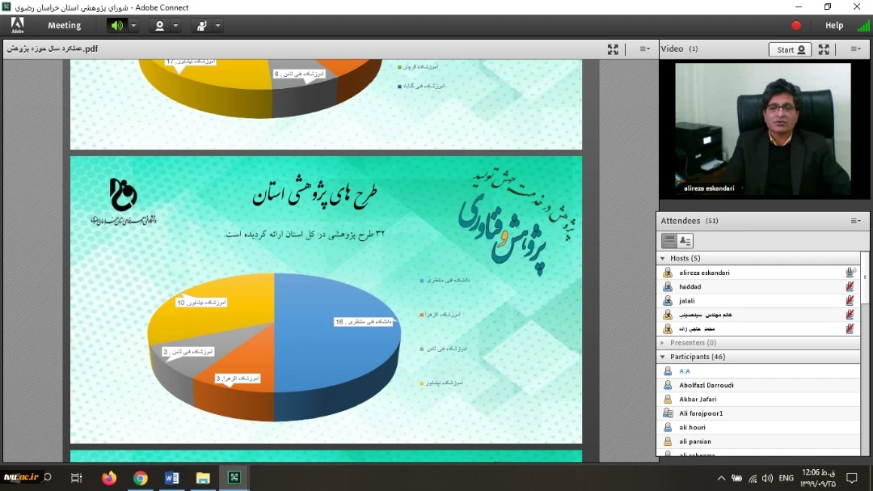Image resolution: width=873 pixels, height=491 pixels.
Task: Mute the meeting speaker audio
Action: point(117,26)
